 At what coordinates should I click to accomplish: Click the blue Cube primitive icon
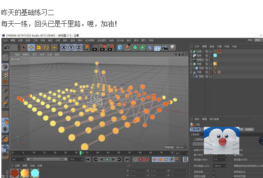point(120,48)
